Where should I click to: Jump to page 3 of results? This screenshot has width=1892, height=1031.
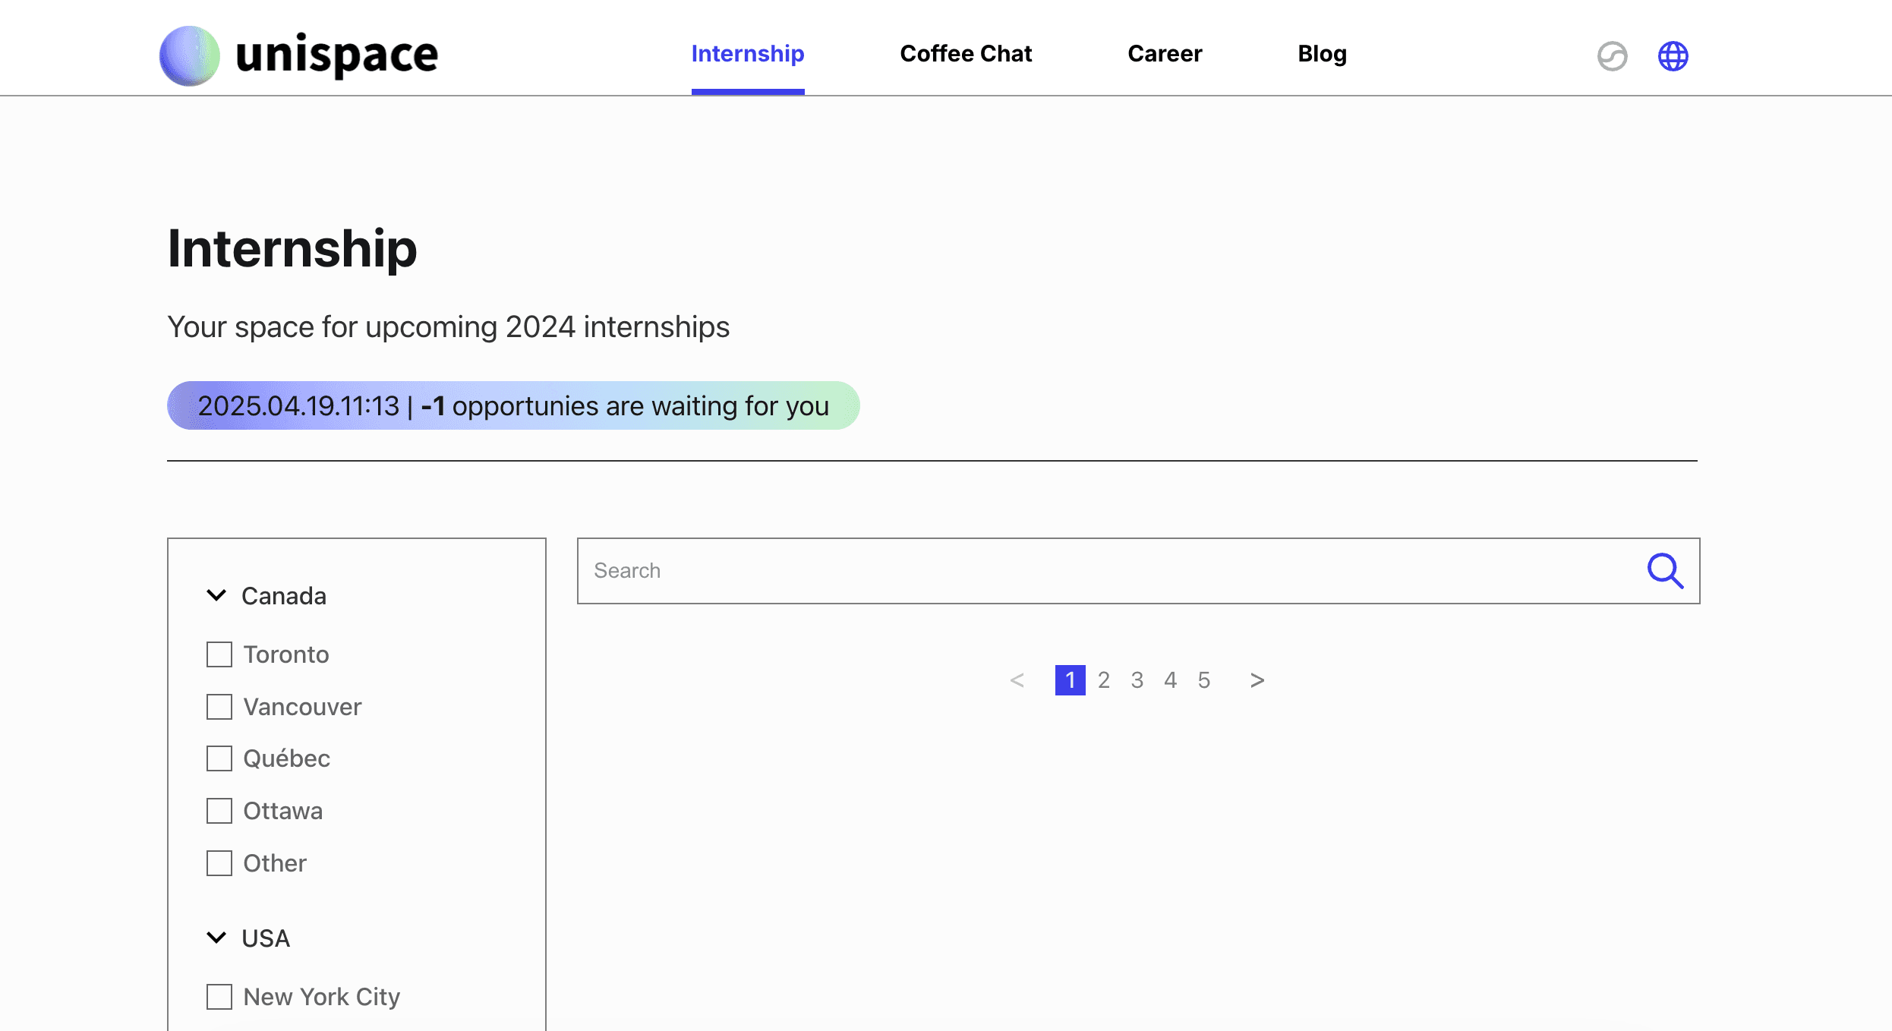pos(1137,680)
